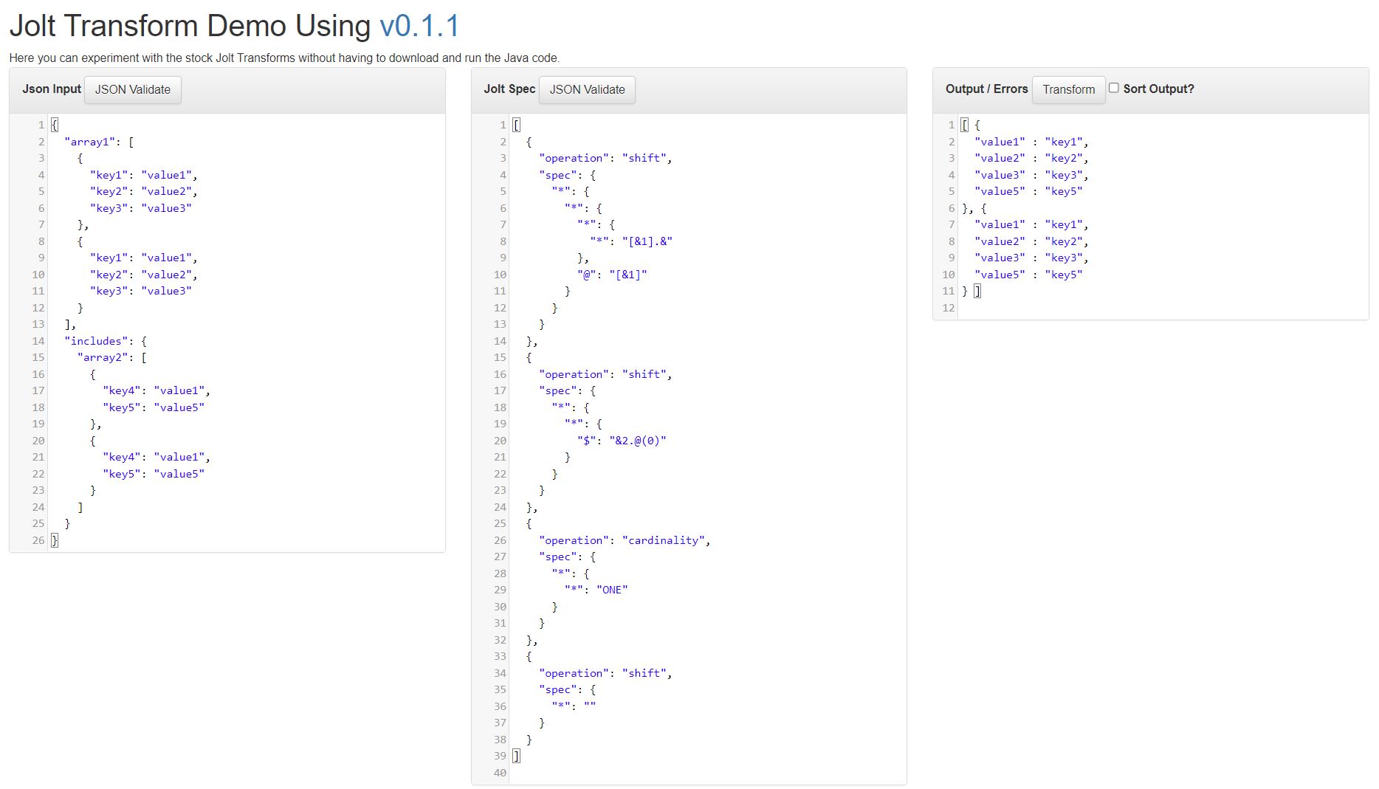
Task: Click JSON Validate in the Json Input panel
Action: tap(133, 89)
